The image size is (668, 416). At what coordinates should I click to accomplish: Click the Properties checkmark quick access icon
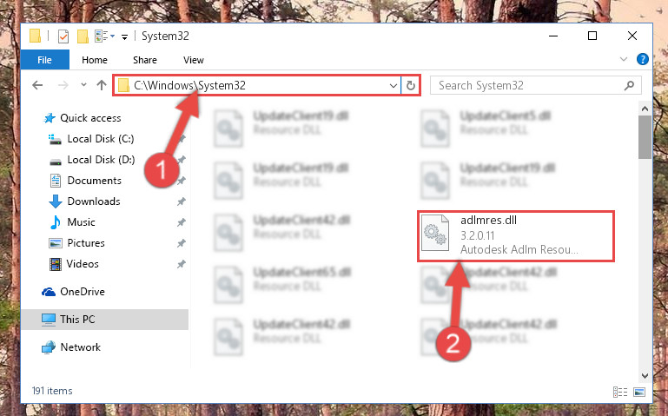pyautogui.click(x=63, y=36)
